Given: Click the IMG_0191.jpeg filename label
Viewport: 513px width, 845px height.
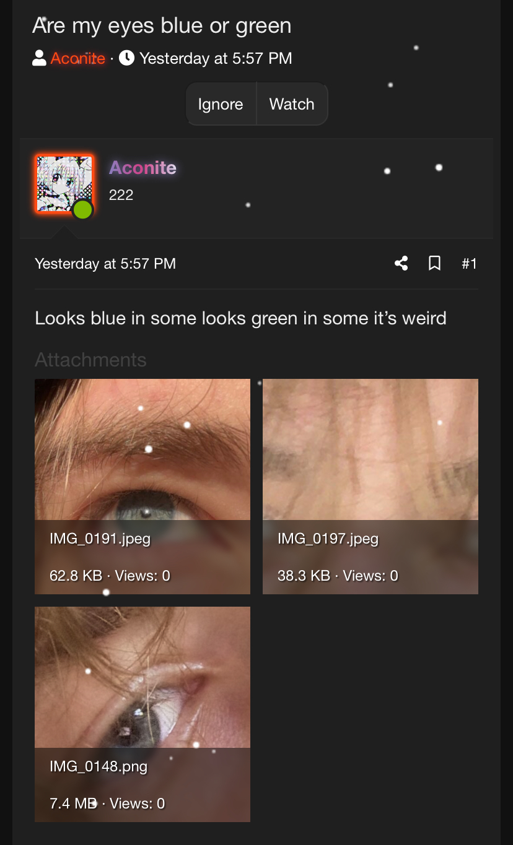Looking at the screenshot, I should (x=100, y=539).
